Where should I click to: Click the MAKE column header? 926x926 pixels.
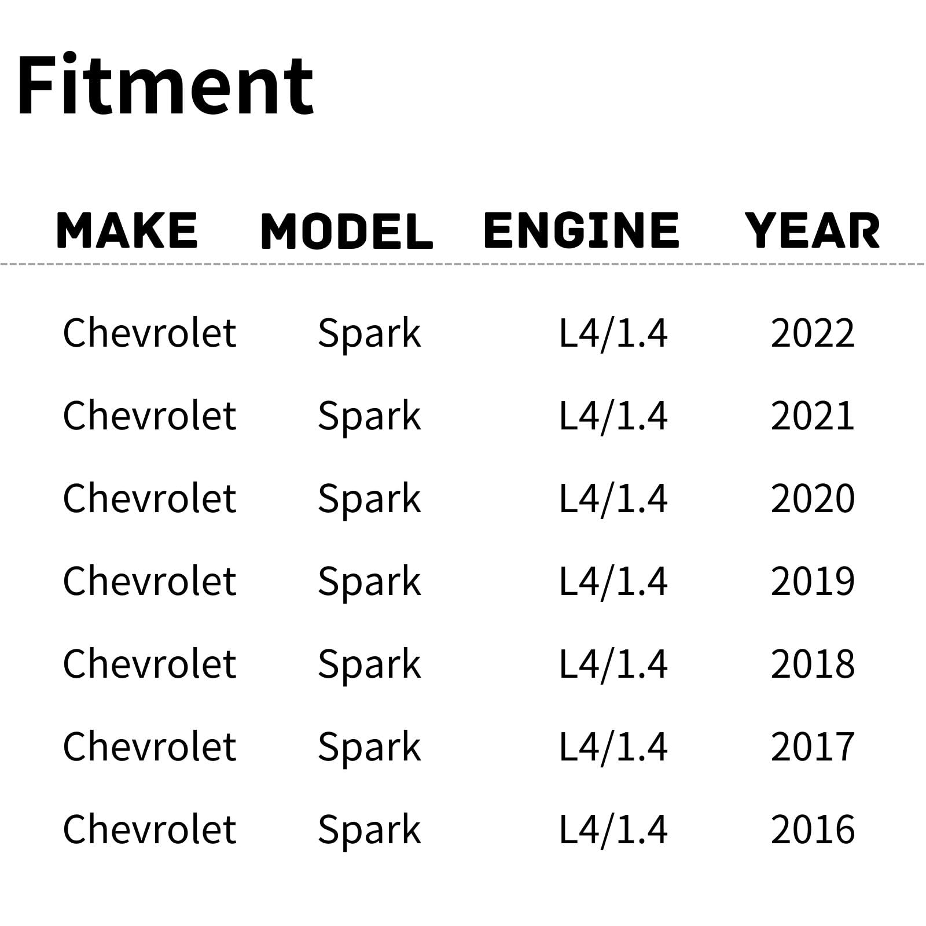127,230
